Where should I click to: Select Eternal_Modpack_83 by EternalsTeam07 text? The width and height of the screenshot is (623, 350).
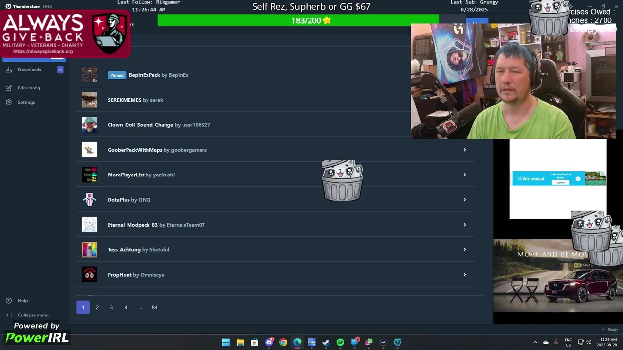click(x=156, y=225)
